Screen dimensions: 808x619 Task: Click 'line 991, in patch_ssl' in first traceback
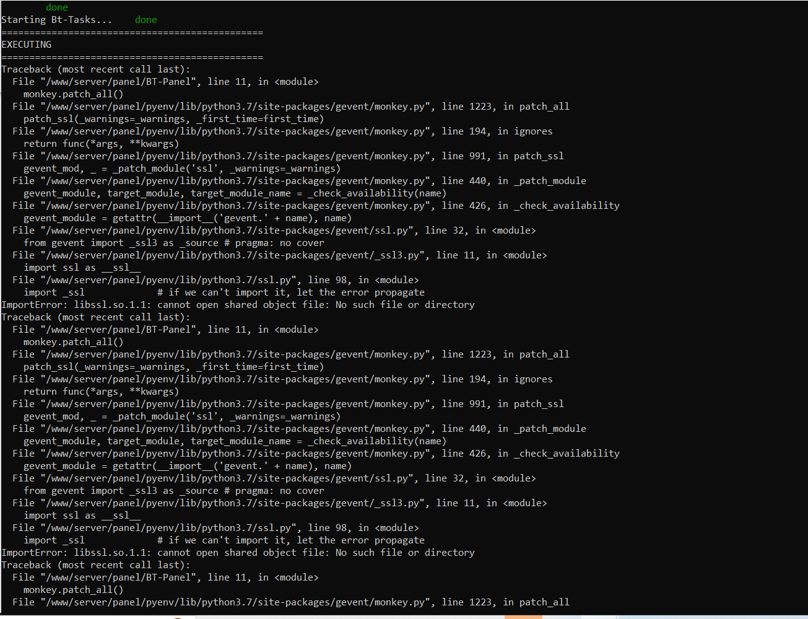pos(288,156)
